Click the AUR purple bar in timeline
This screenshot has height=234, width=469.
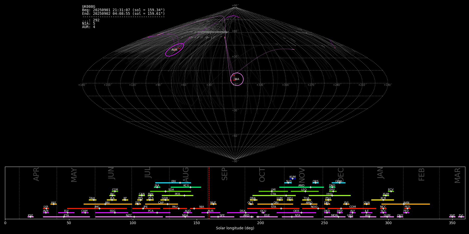click(211, 213)
